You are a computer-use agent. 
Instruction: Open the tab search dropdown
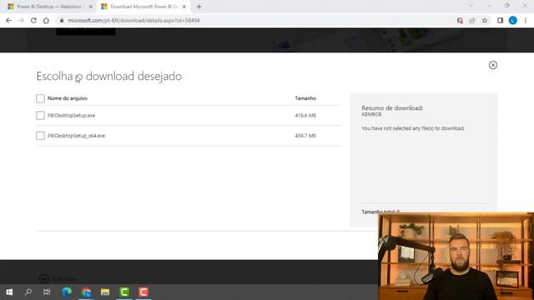tap(471, 6)
